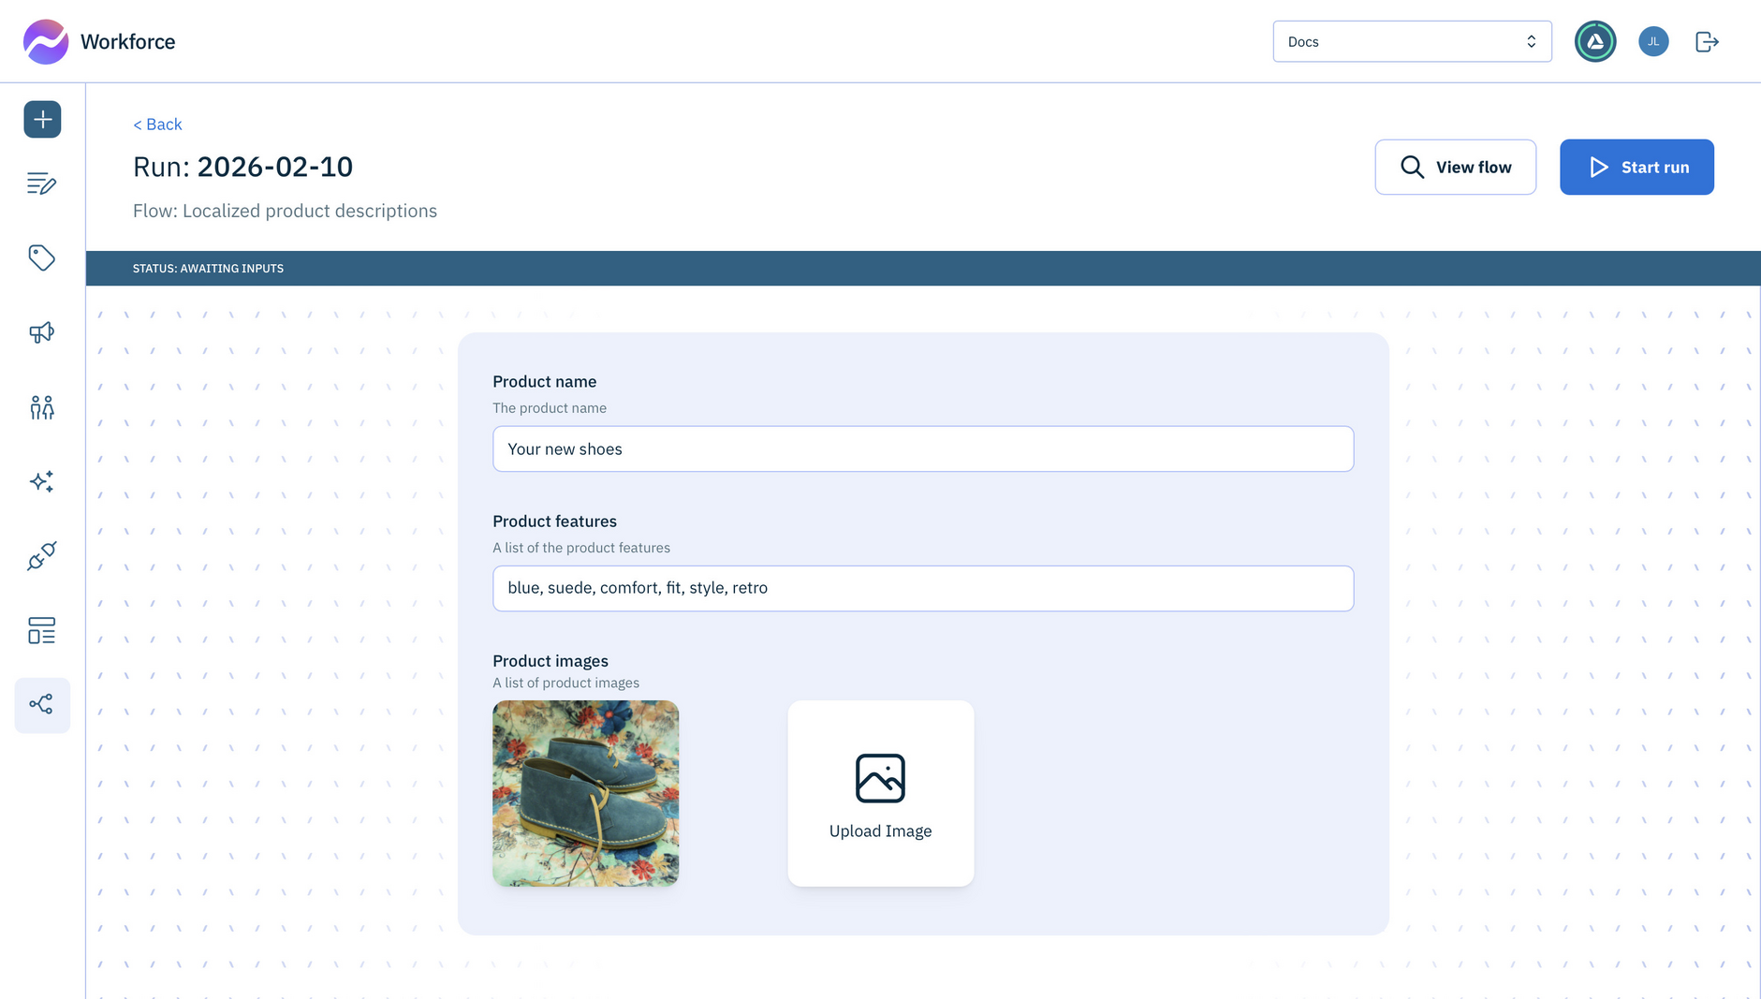The width and height of the screenshot is (1761, 999).
Task: Select the megaphone announcements icon
Action: 41,332
